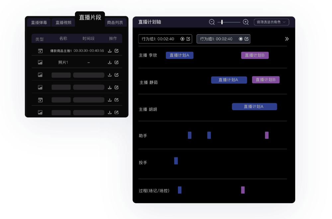Screen dimensions: 332x219
Task: Play the first 行为组1 behavior group
Action: pos(182,39)
